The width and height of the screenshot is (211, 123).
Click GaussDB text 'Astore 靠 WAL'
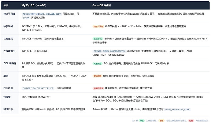[101, 109]
